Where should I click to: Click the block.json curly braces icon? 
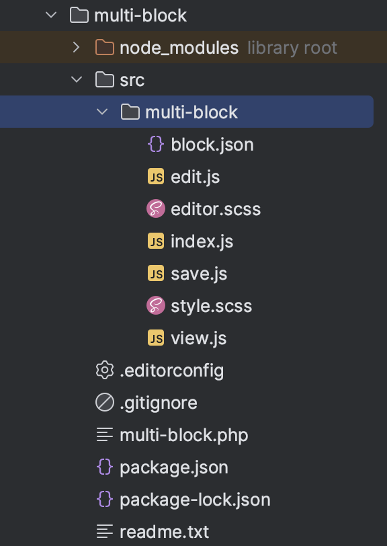156,145
